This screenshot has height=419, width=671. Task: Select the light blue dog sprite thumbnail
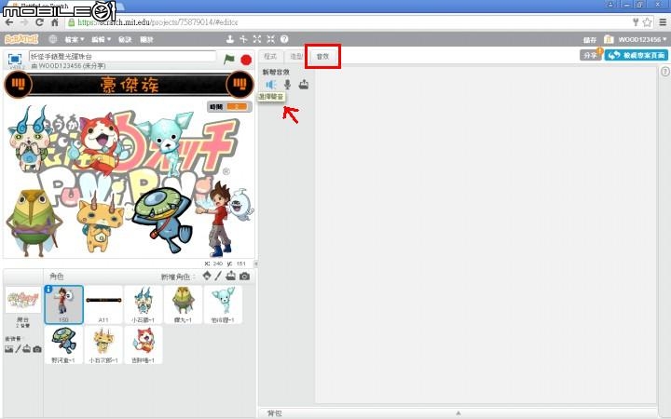[x=223, y=304]
